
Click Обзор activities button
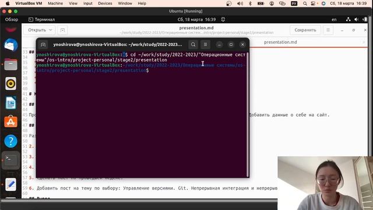click(x=12, y=19)
